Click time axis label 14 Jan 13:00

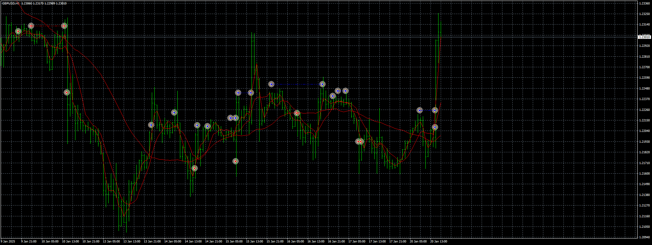(193, 241)
